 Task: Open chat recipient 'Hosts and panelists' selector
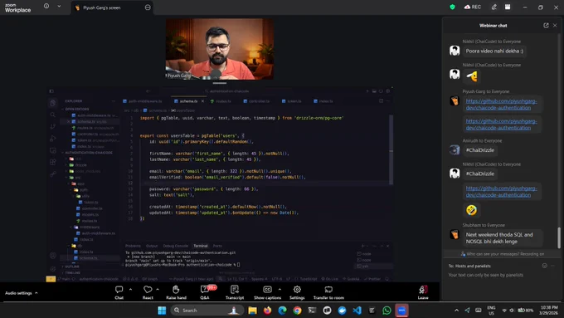coord(473,266)
